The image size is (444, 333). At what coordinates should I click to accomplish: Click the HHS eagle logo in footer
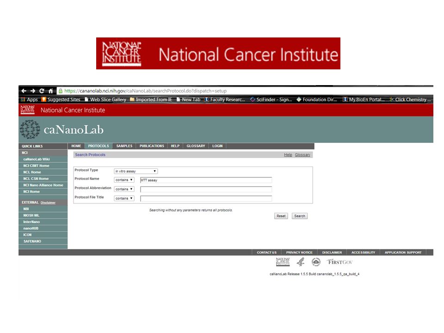(x=301, y=262)
